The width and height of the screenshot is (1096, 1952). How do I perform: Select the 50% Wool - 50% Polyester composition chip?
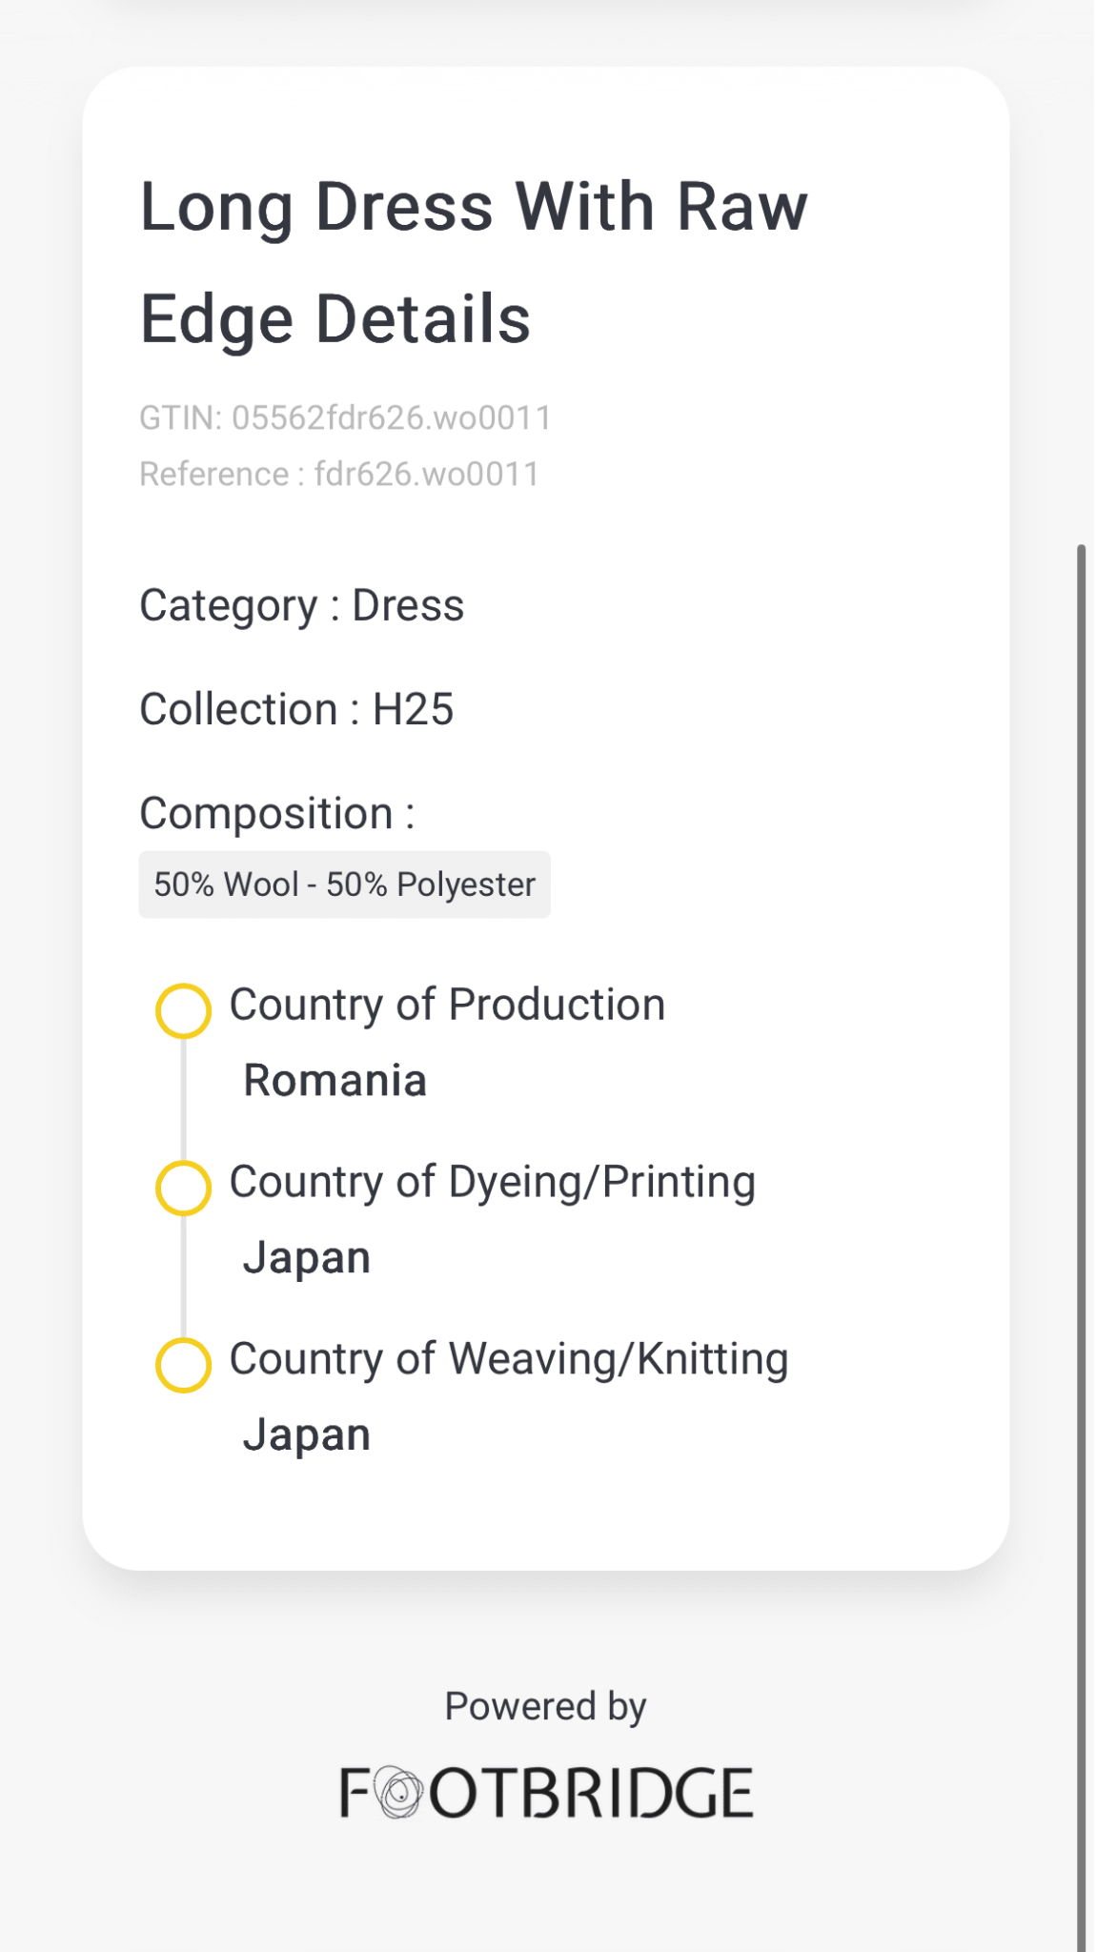[x=344, y=884]
